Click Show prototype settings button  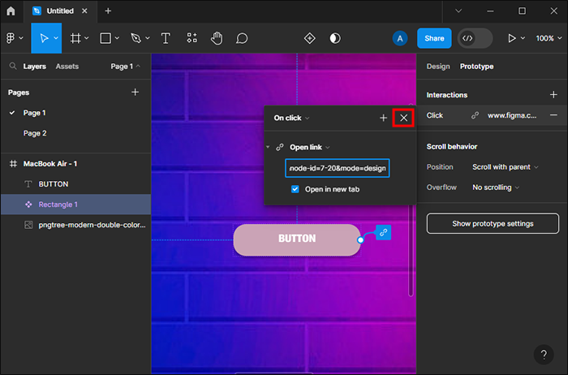point(492,223)
